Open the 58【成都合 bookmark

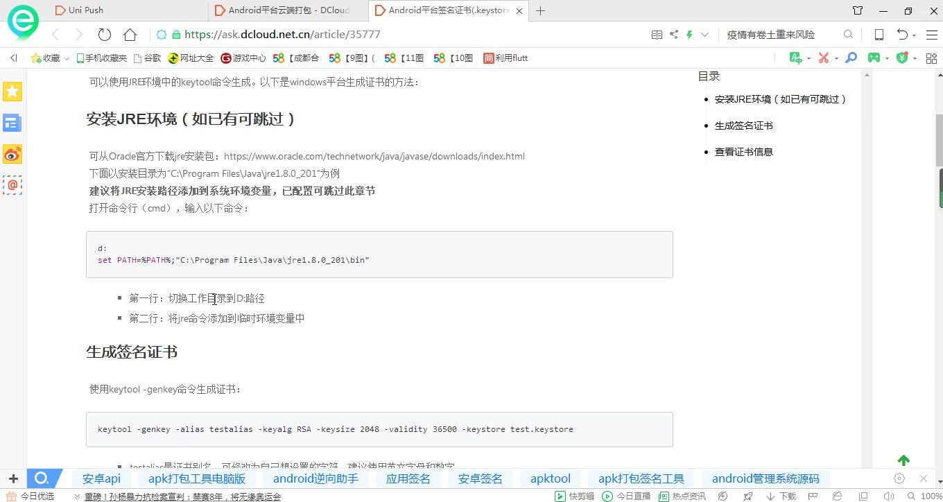pyautogui.click(x=296, y=58)
